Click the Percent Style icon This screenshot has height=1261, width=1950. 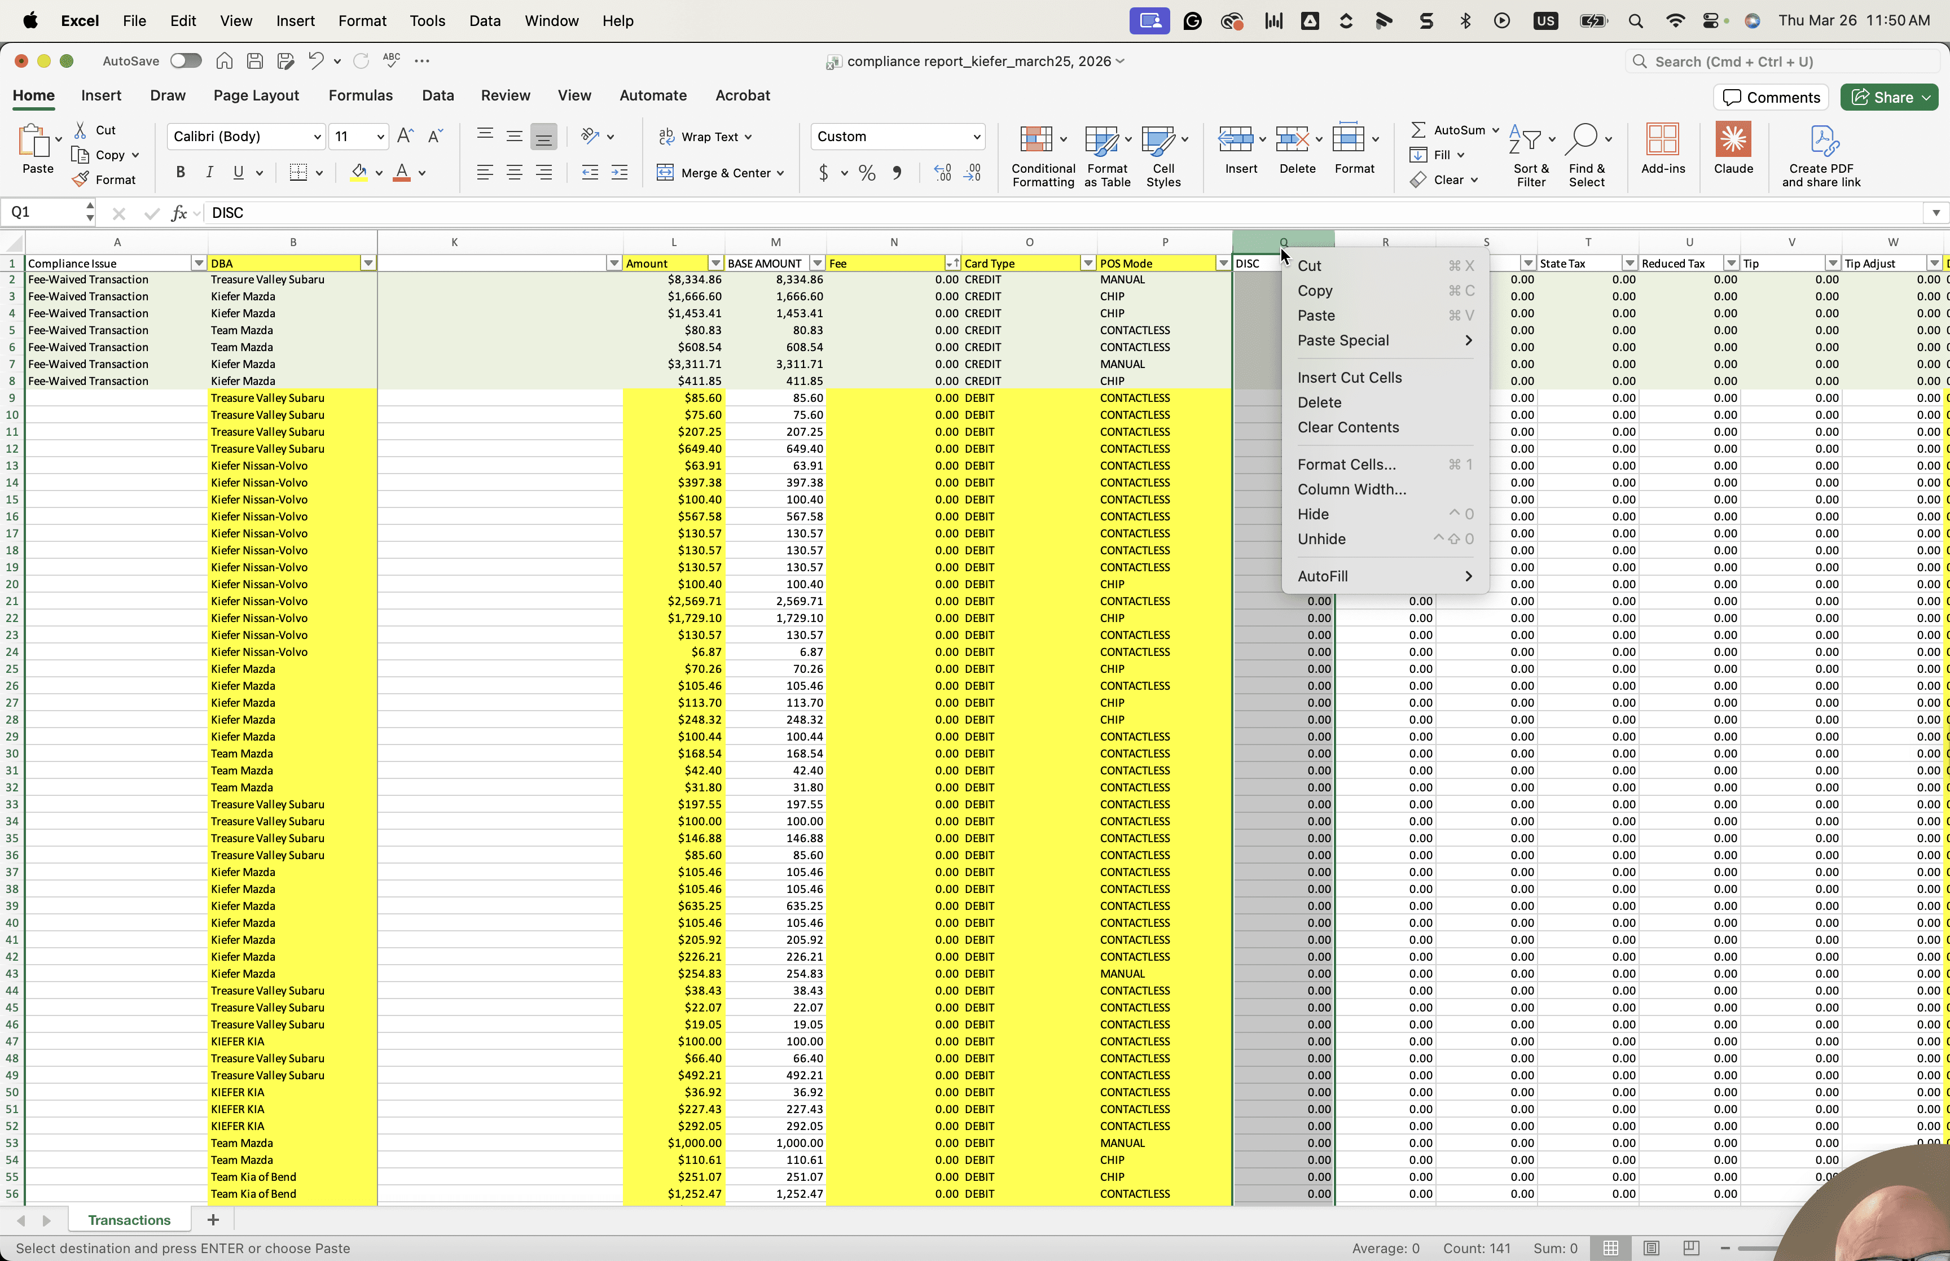[867, 173]
